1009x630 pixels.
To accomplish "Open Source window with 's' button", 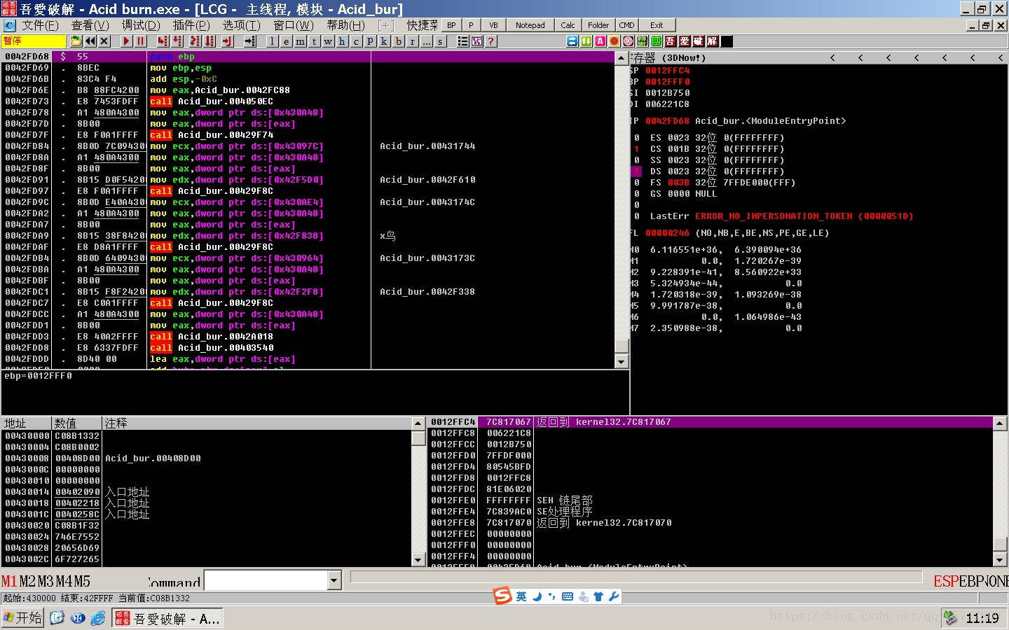I will click(440, 41).
